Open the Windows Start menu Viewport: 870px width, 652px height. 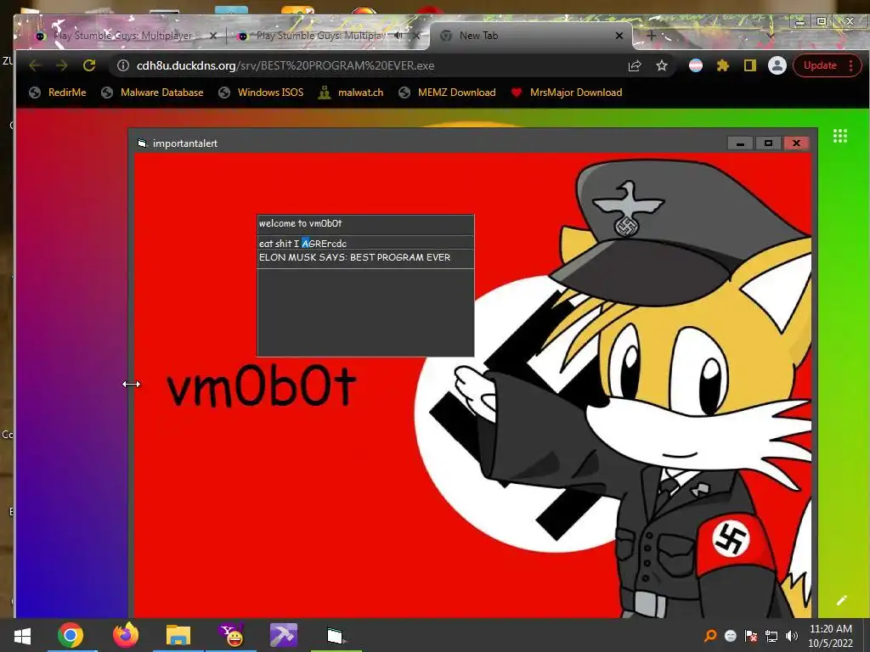click(x=22, y=635)
